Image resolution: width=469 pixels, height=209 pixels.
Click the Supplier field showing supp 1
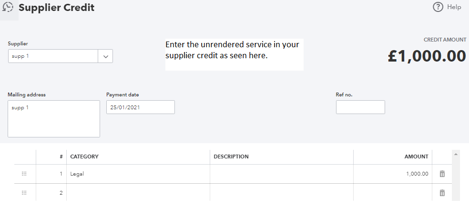click(x=53, y=56)
